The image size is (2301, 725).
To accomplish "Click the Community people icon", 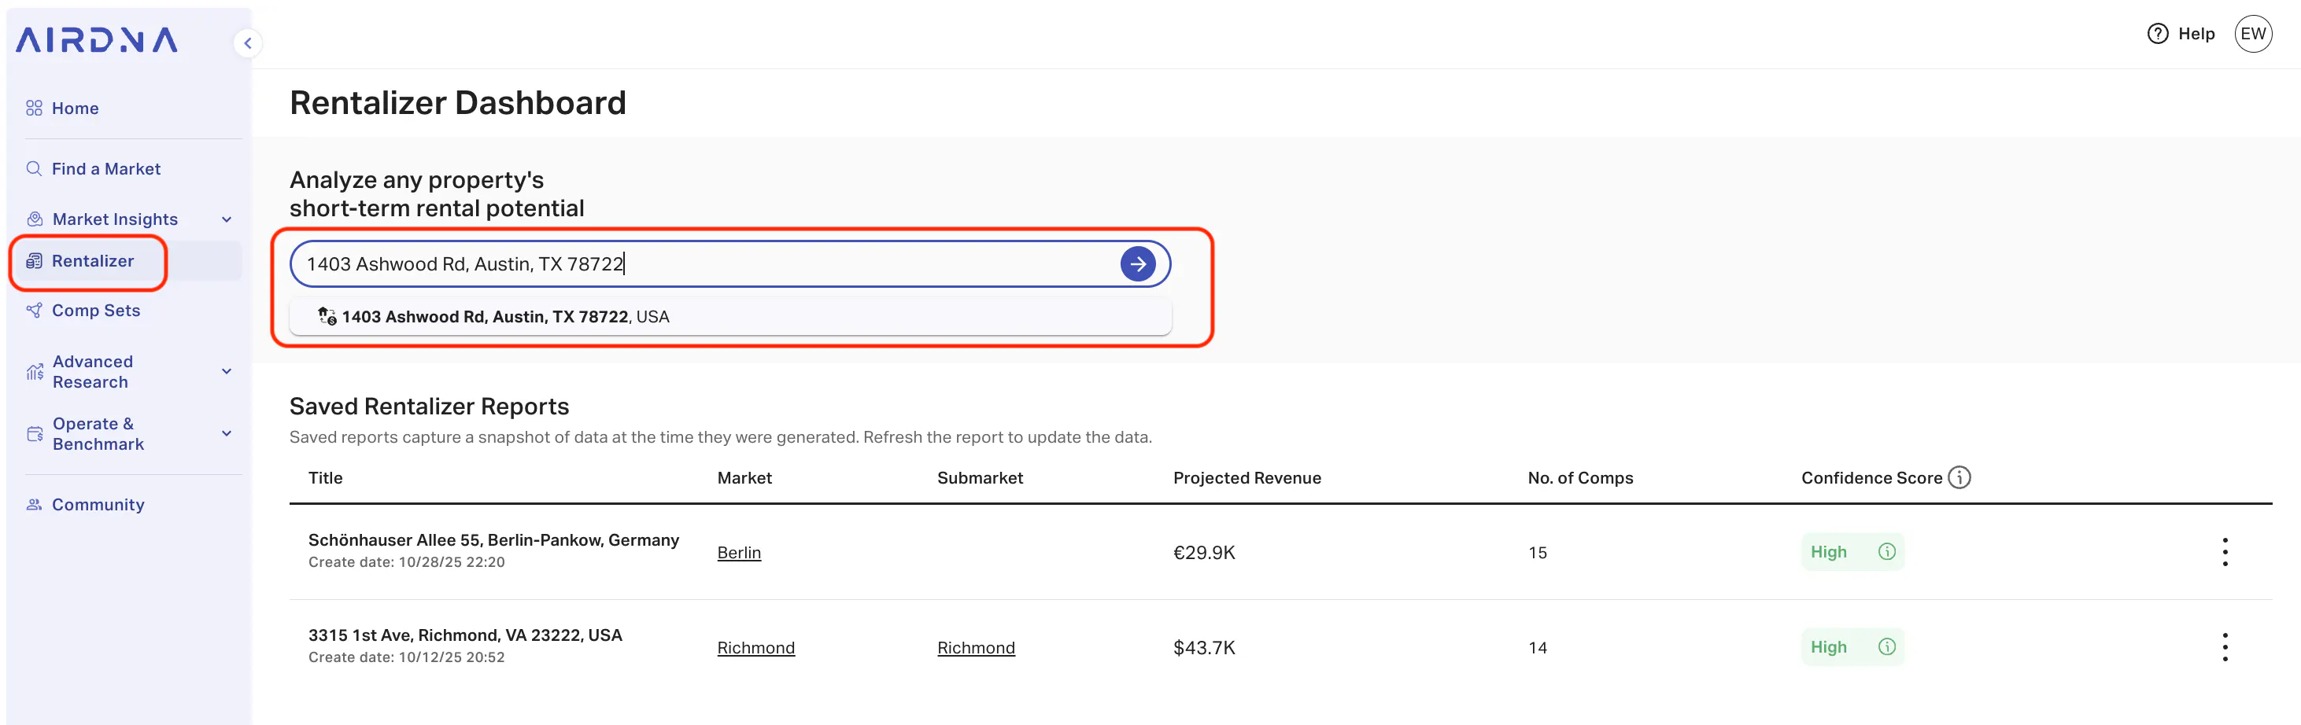I will (34, 505).
